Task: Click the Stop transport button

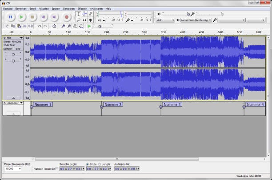Action: pyautogui.click(x=32, y=17)
